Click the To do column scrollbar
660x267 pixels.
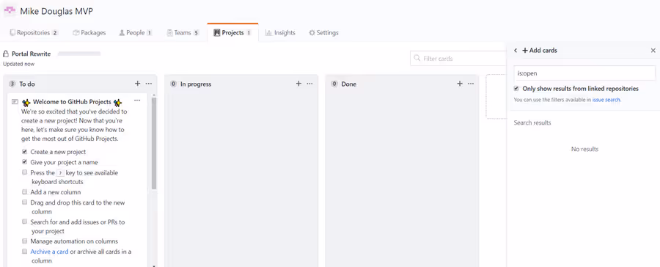154,143
